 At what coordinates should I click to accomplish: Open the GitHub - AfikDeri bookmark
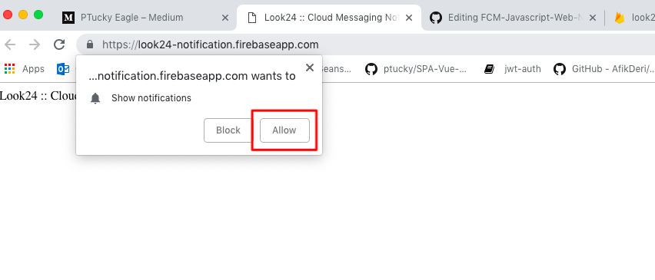click(x=603, y=69)
